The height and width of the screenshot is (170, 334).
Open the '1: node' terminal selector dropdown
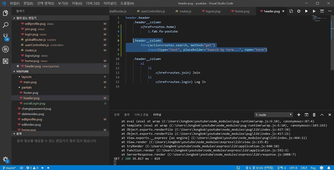(x=273, y=115)
